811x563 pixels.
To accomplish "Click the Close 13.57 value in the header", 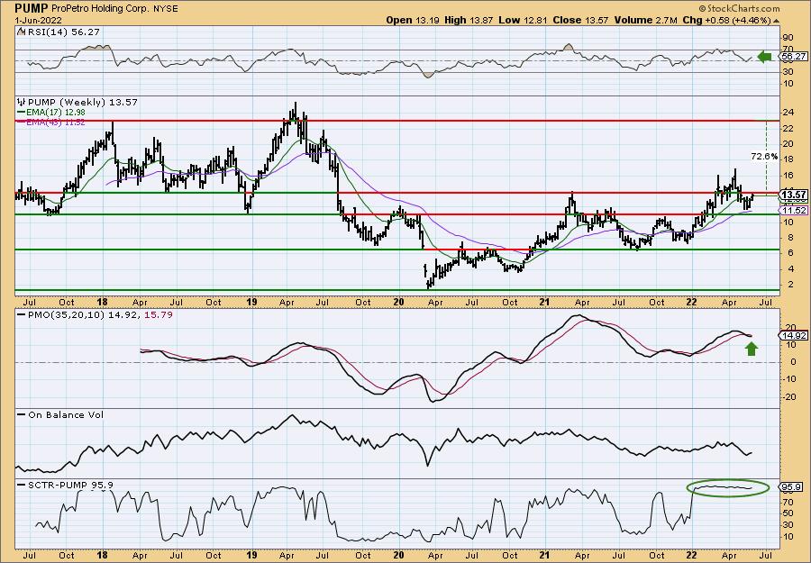I will coord(581,20).
